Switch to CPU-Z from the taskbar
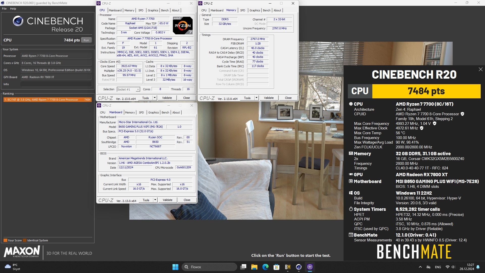485x273 pixels. pos(310,267)
